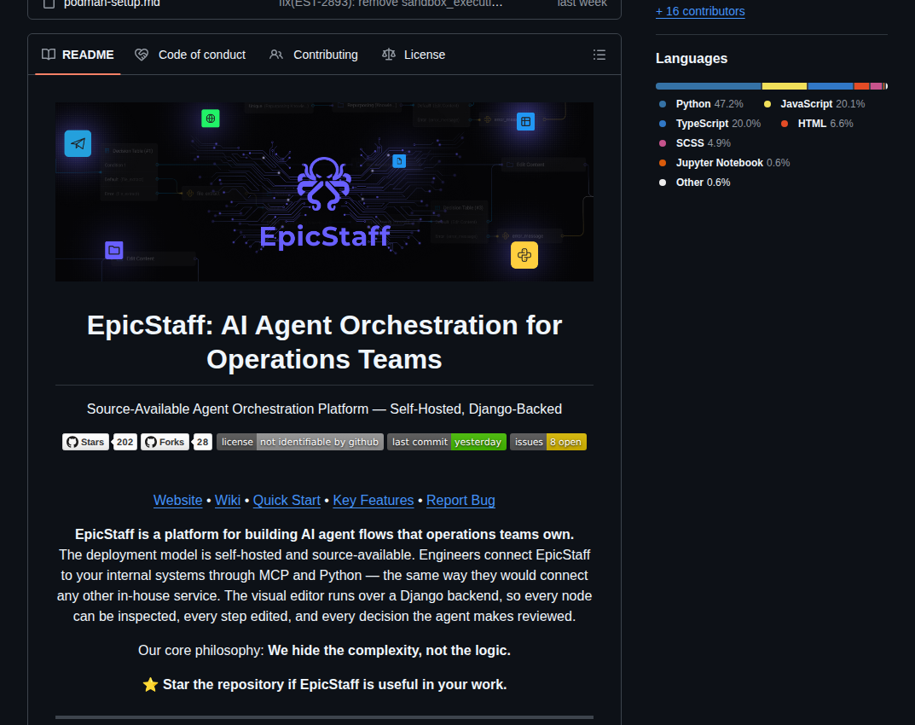This screenshot has height=725, width=915.
Task: Open the Contributing tab
Action: coord(314,55)
